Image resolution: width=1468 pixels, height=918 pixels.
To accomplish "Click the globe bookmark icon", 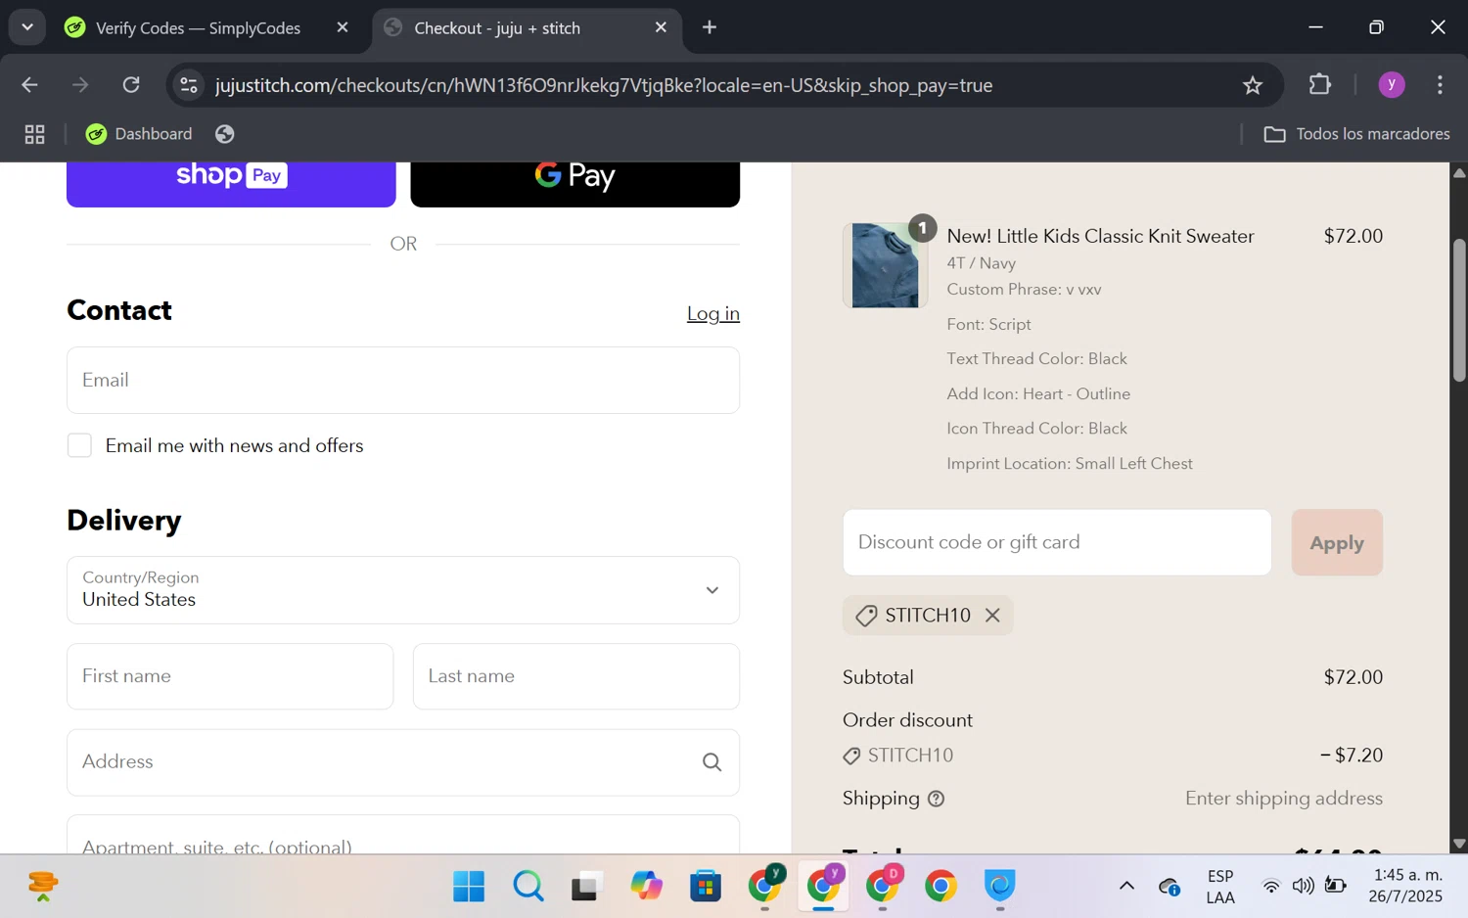I will point(225,134).
